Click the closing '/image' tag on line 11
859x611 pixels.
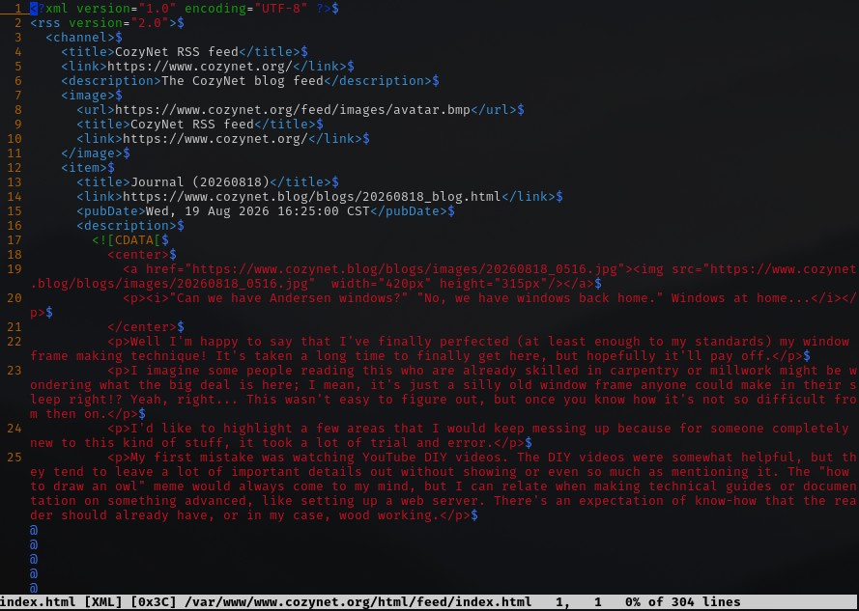pyautogui.click(x=92, y=153)
